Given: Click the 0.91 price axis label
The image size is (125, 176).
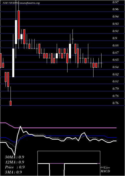Looking at the screenshot, I should point(115,31).
